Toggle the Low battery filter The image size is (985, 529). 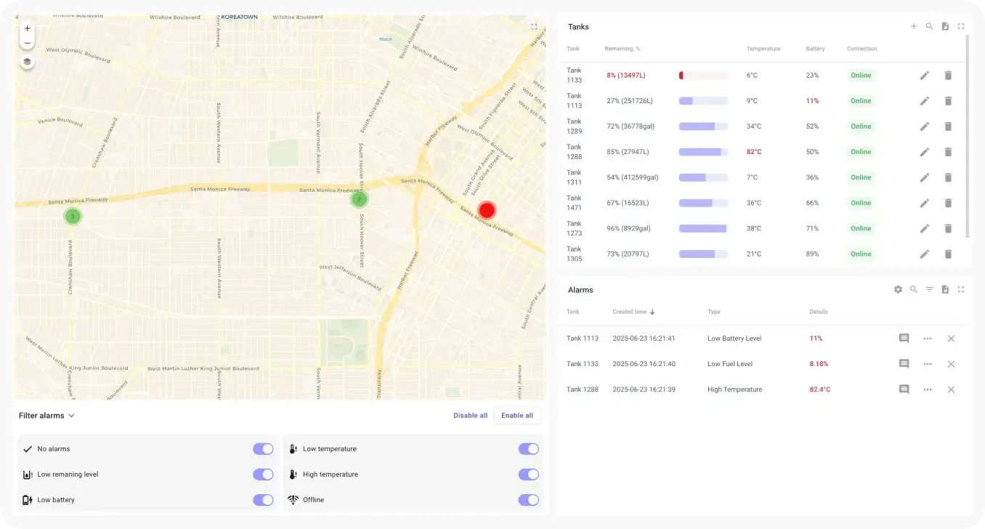(263, 500)
